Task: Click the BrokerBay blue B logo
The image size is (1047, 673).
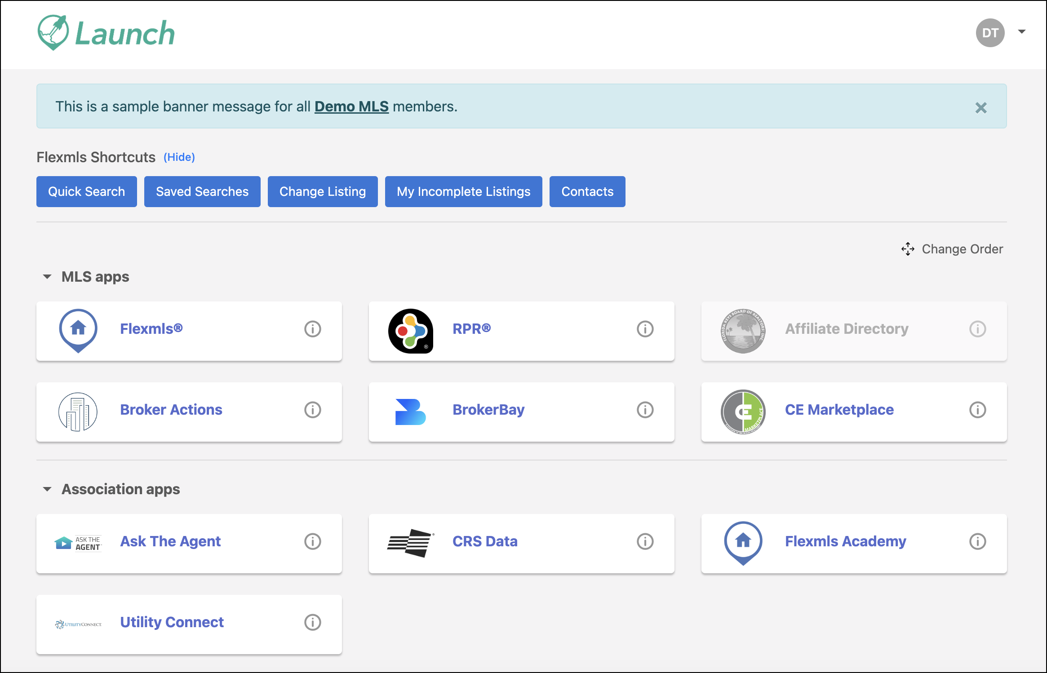Action: 410,412
